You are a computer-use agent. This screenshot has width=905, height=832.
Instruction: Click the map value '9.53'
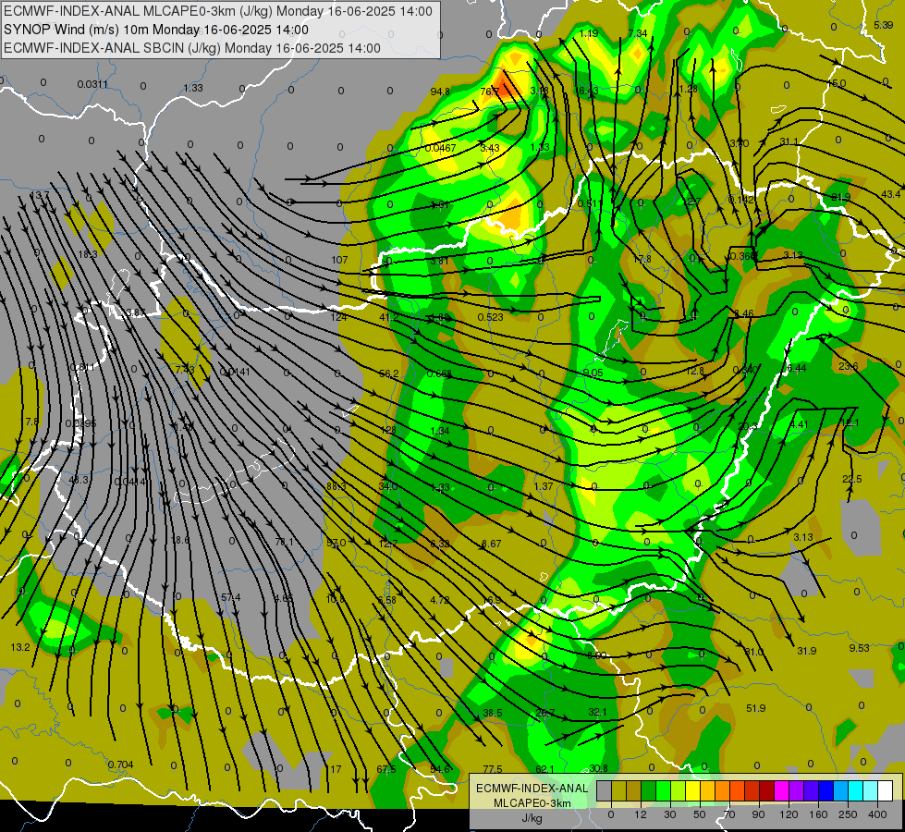[x=859, y=648]
